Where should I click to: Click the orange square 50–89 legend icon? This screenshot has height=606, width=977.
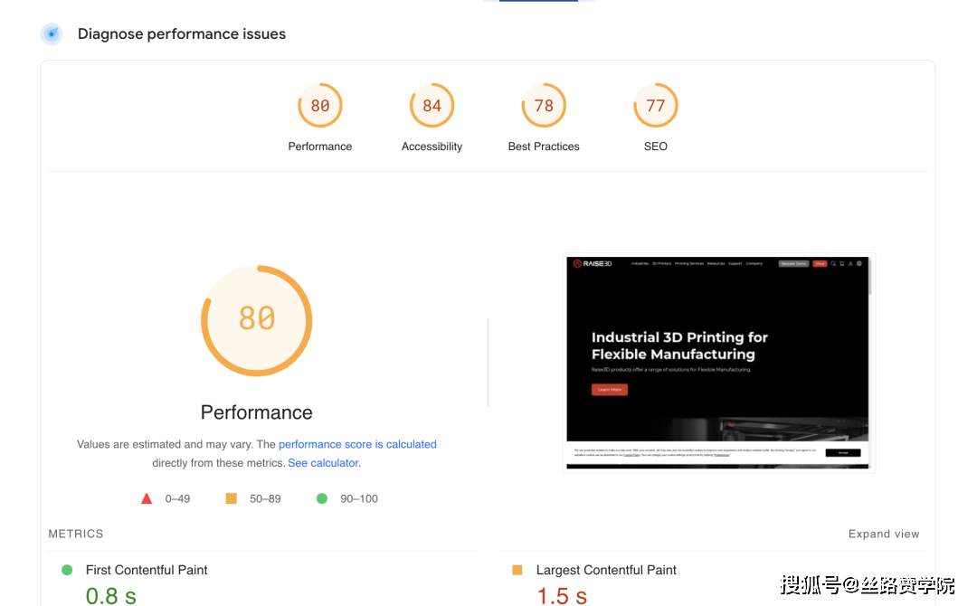pos(232,498)
